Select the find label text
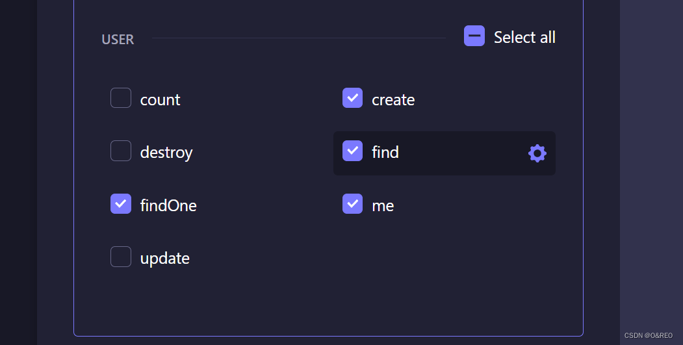683x345 pixels. coord(385,153)
